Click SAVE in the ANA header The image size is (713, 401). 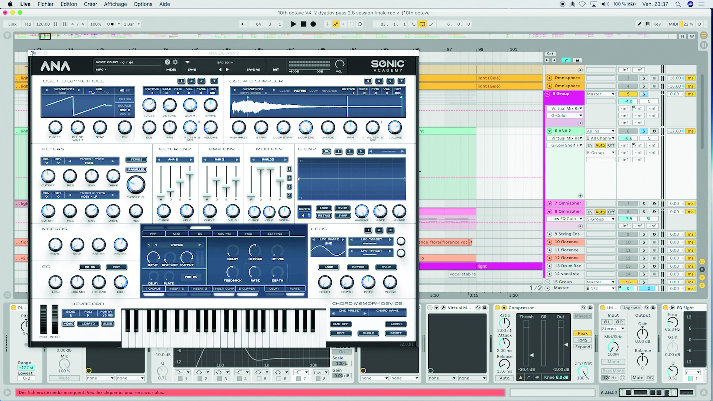pyautogui.click(x=192, y=69)
